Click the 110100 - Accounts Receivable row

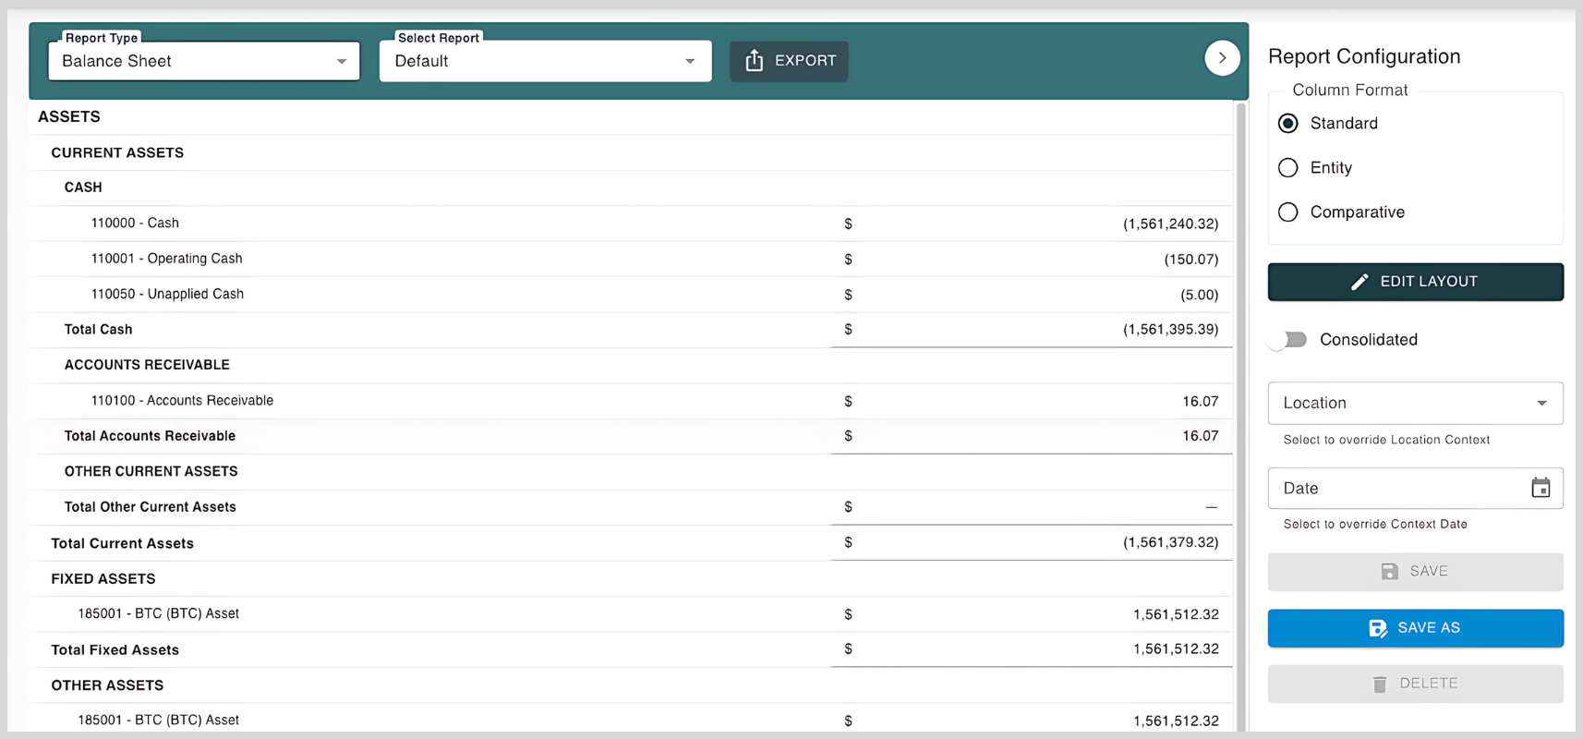[x=631, y=401]
